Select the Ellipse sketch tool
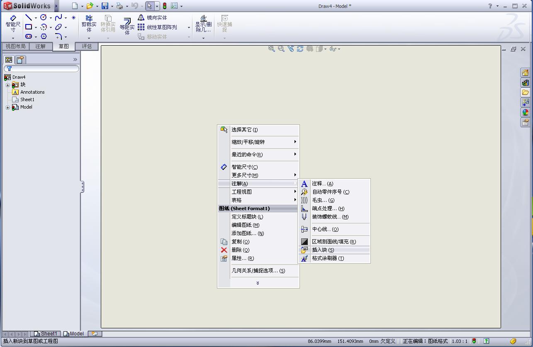Image resolution: width=533 pixels, height=347 pixels. (58, 27)
